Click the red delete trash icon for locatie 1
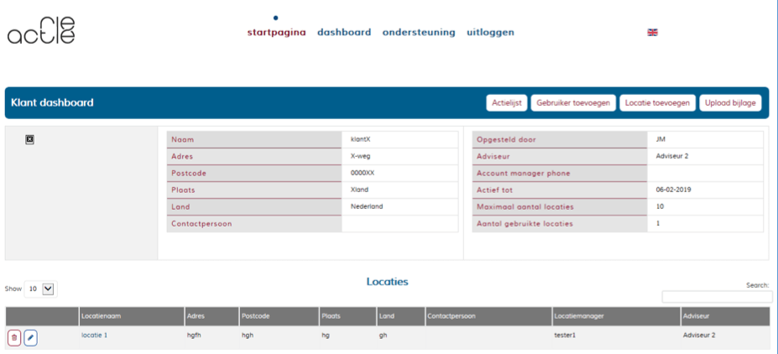778x354 pixels. click(14, 337)
